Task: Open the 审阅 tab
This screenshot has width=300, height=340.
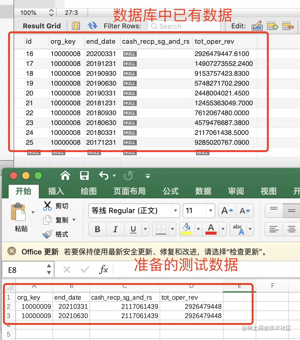Action: click(236, 191)
